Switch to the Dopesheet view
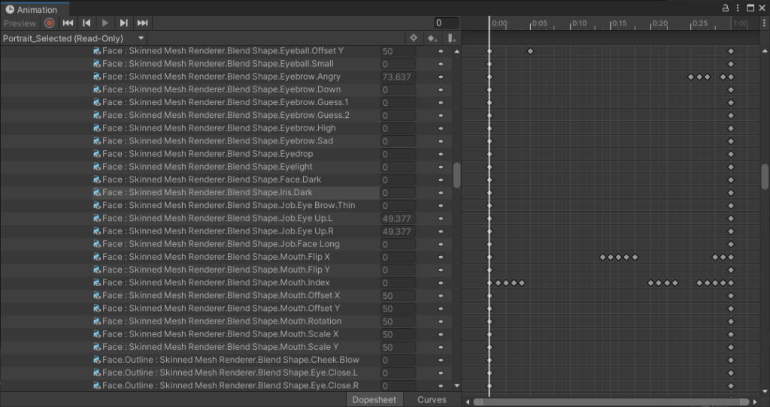 coord(374,399)
